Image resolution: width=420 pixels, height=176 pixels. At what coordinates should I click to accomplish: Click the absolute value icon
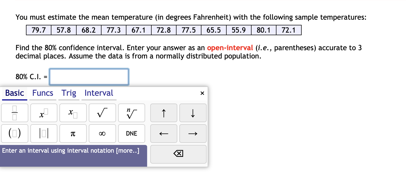coord(43,134)
